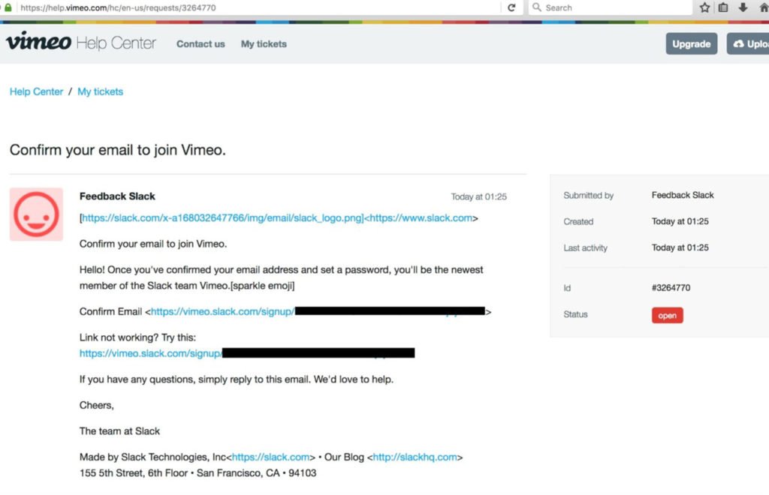Open My tickets in the header
This screenshot has width=769, height=495.
click(x=264, y=44)
